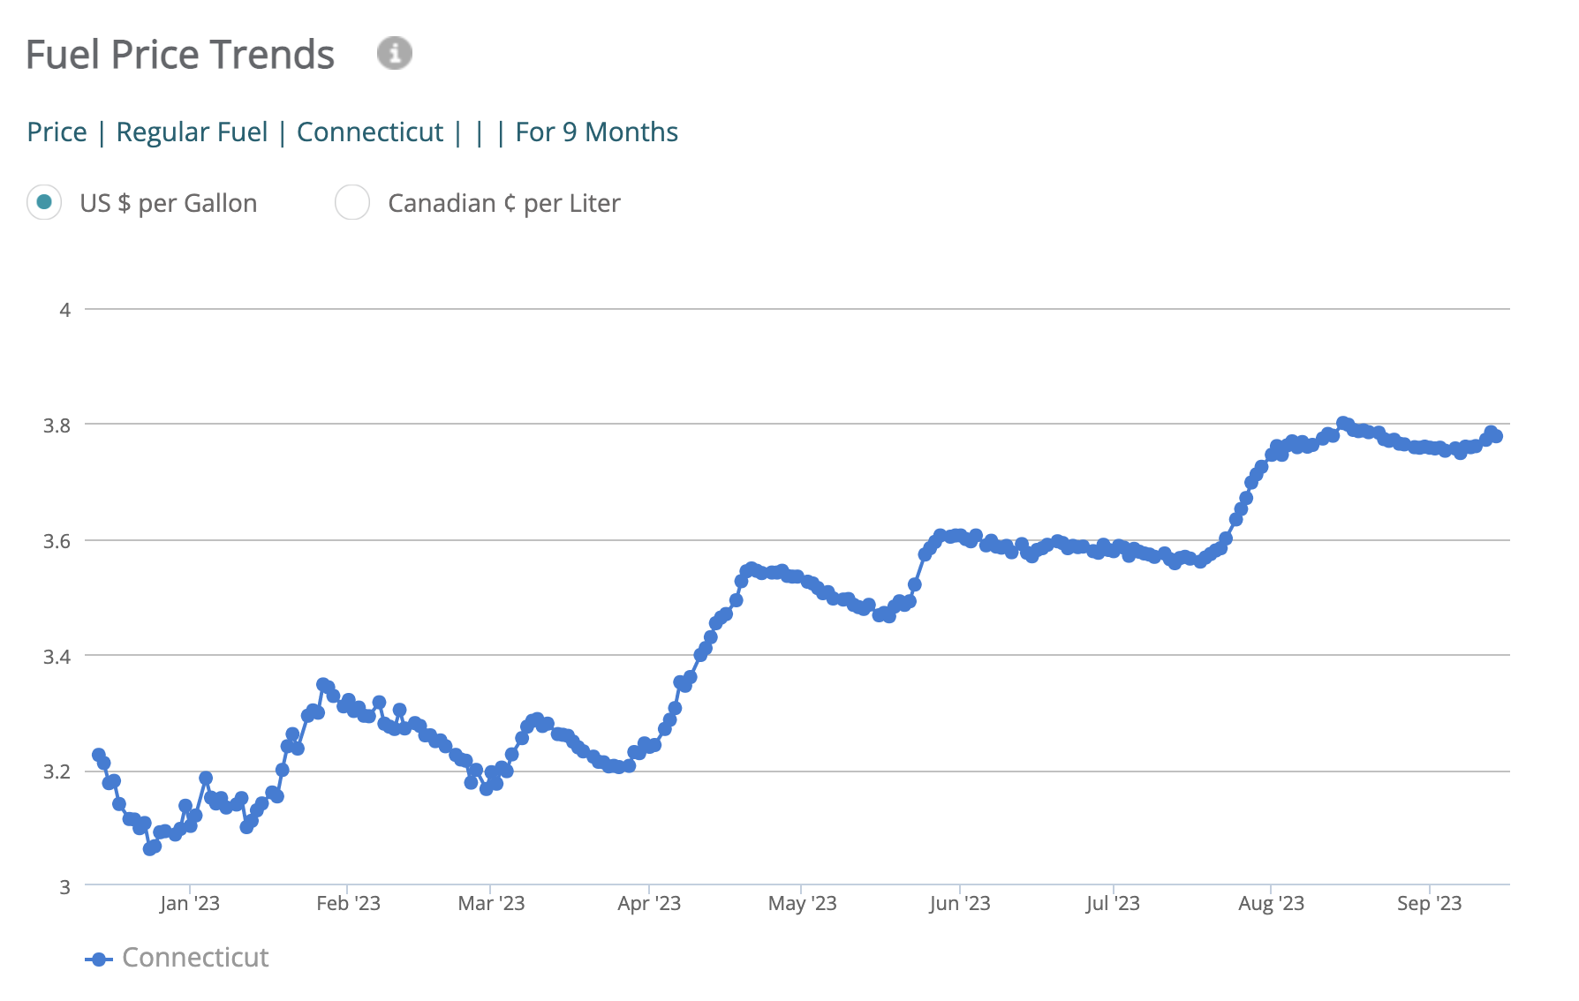Screen dimensions: 1579x1001
Task: Click the 3.8 y-axis value label
Action: click(x=57, y=425)
